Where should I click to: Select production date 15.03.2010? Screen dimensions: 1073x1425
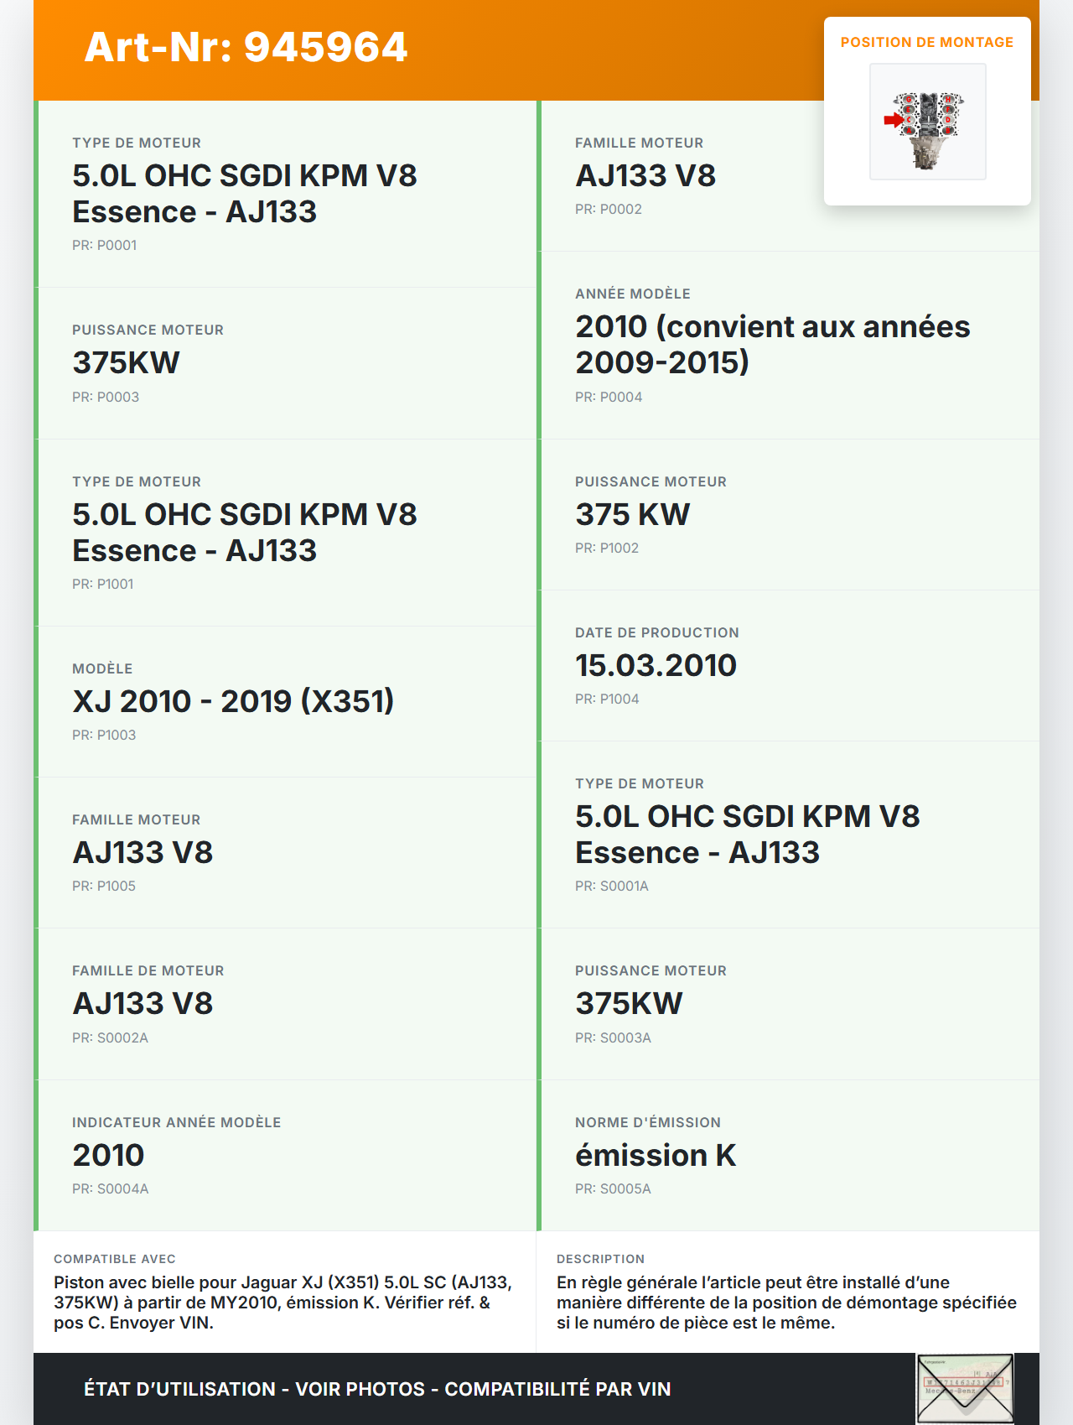[x=656, y=665]
